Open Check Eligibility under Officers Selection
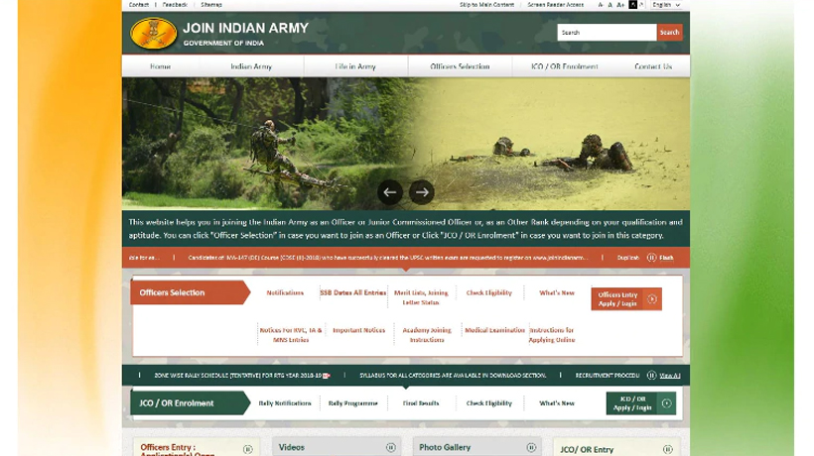The height and width of the screenshot is (456, 814). pyautogui.click(x=489, y=292)
